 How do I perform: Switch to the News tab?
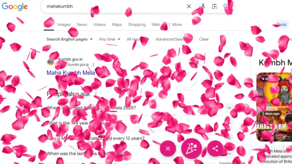(x=82, y=24)
